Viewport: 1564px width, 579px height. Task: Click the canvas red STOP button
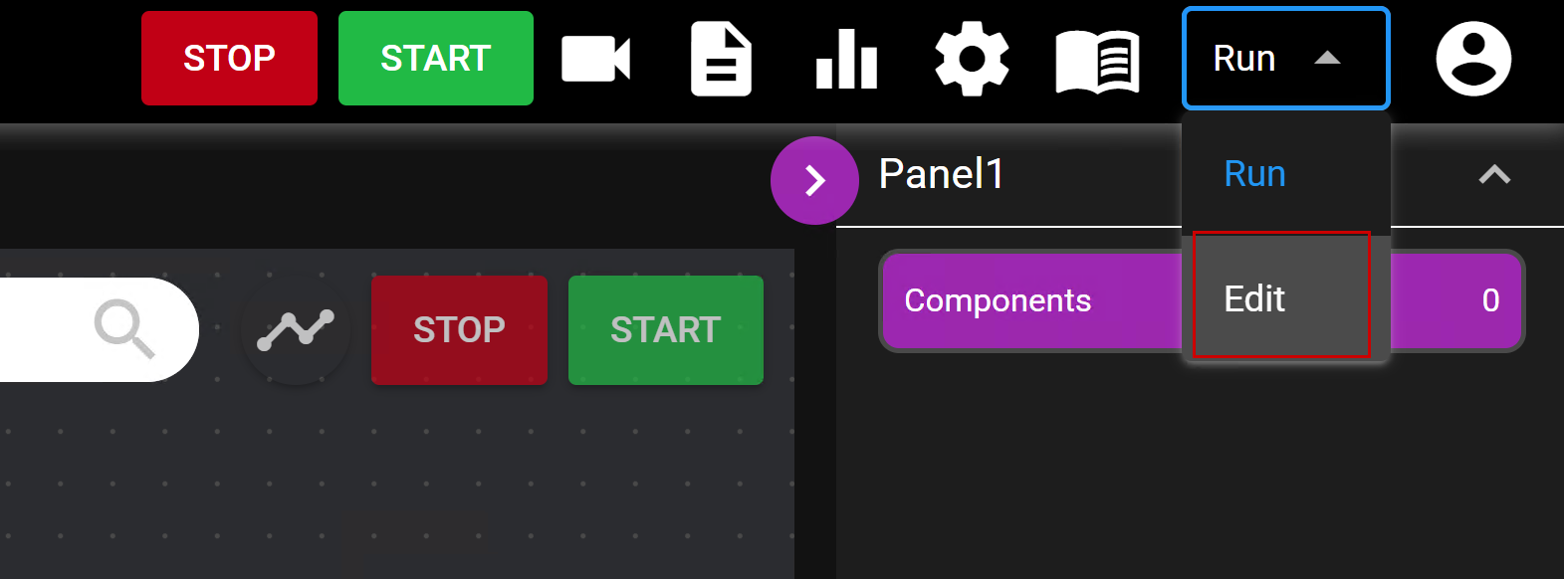click(459, 329)
